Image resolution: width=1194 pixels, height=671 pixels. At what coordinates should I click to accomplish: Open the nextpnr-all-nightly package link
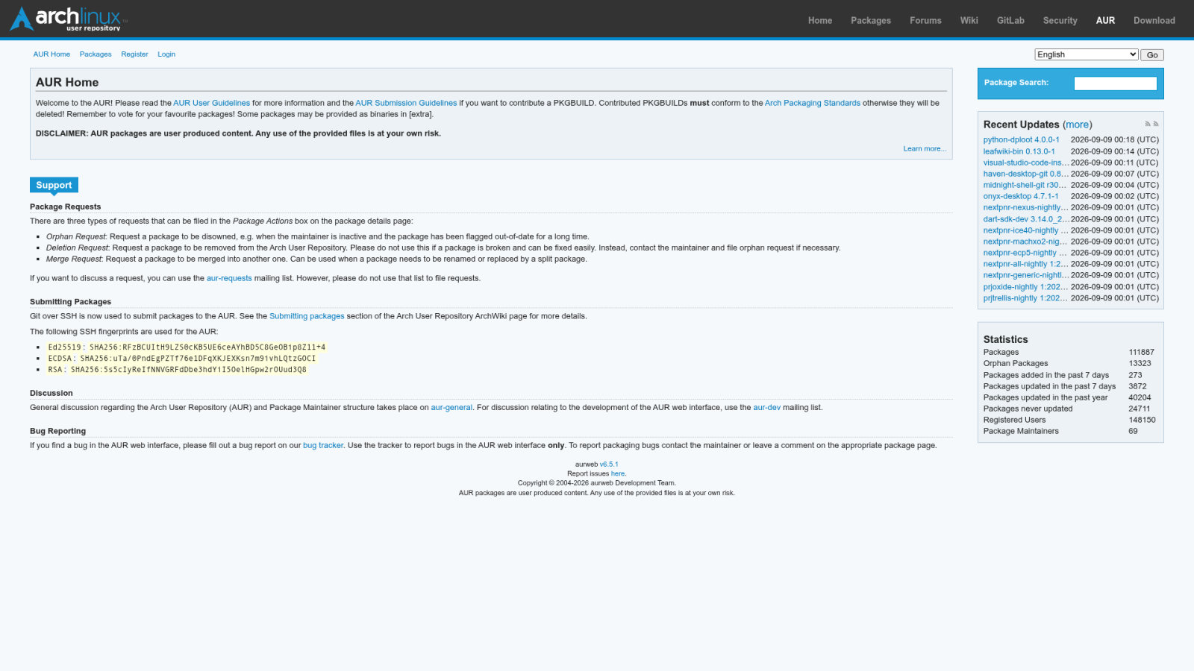[1025, 264]
